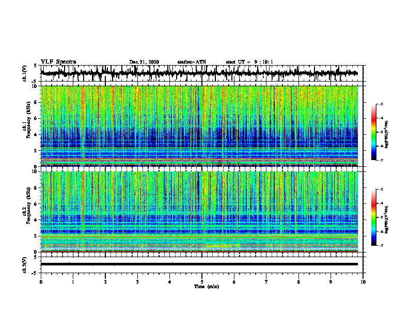Image resolution: width=409 pixels, height=316 pixels.
Task: Click the "ch.3(V)" axis label
Action: (x=25, y=265)
